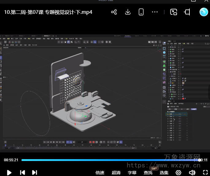Screen dimensions: 210x176
Task: Share this video using the share icon
Action: [x=114, y=12]
